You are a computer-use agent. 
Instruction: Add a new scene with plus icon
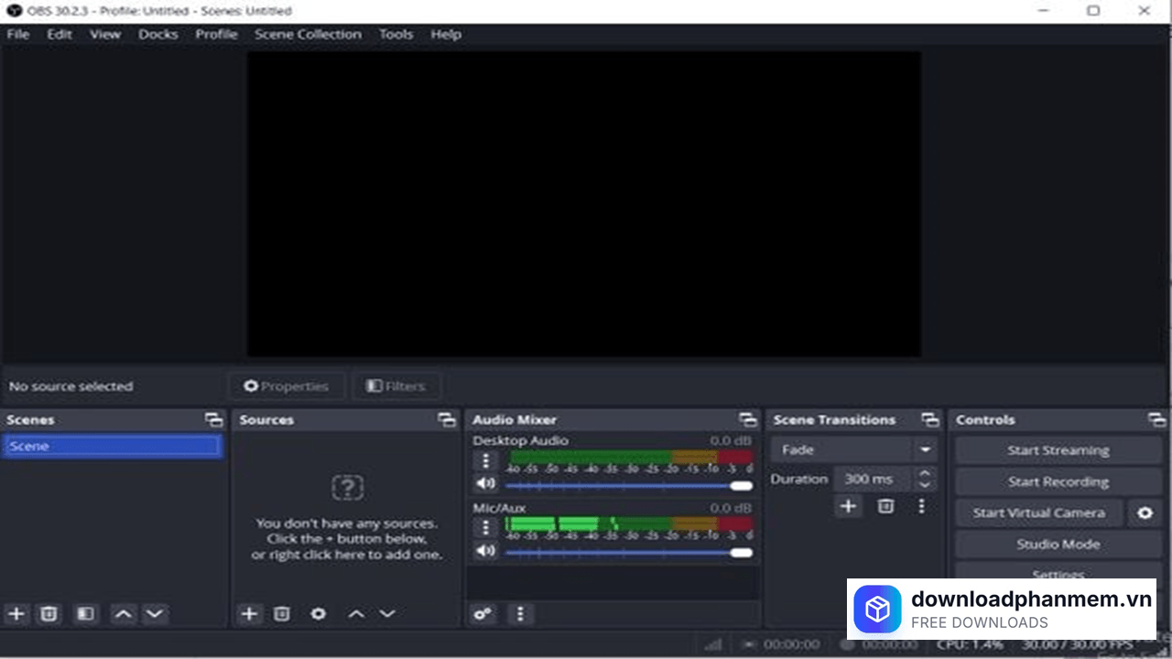16,613
